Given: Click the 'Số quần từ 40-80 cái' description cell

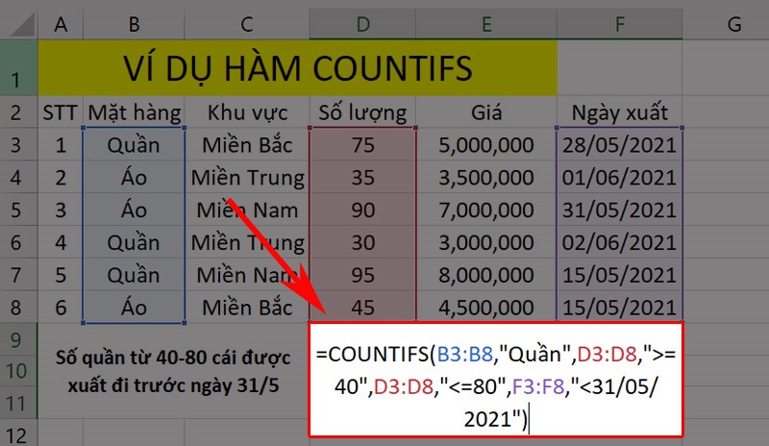Looking at the screenshot, I should pyautogui.click(x=173, y=371).
